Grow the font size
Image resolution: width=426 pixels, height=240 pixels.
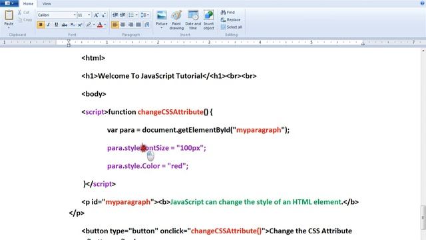pos(96,15)
